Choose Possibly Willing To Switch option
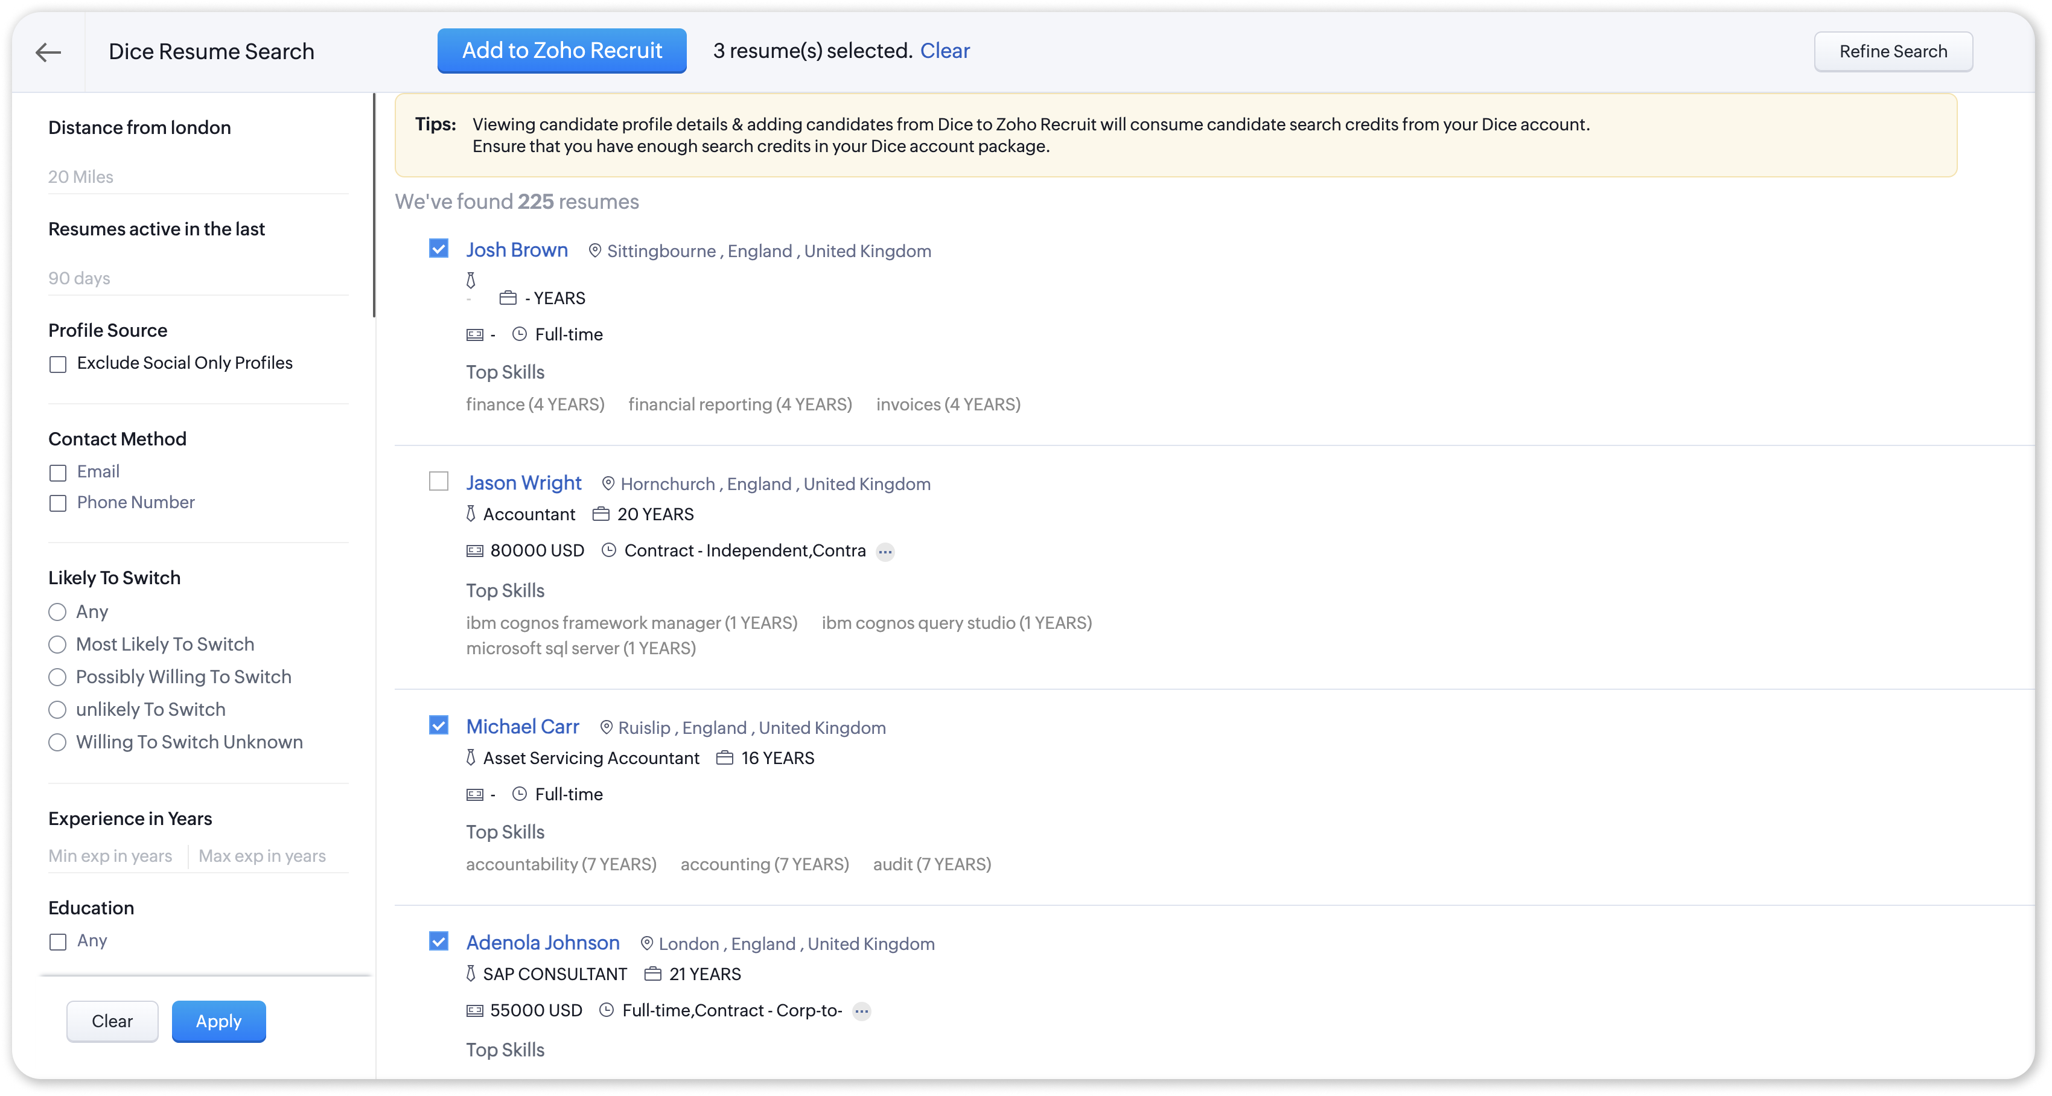The image size is (2052, 1096). point(57,677)
